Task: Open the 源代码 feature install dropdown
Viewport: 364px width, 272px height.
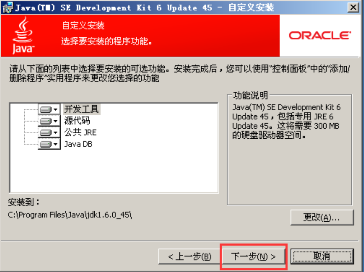Action: pyautogui.click(x=49, y=121)
